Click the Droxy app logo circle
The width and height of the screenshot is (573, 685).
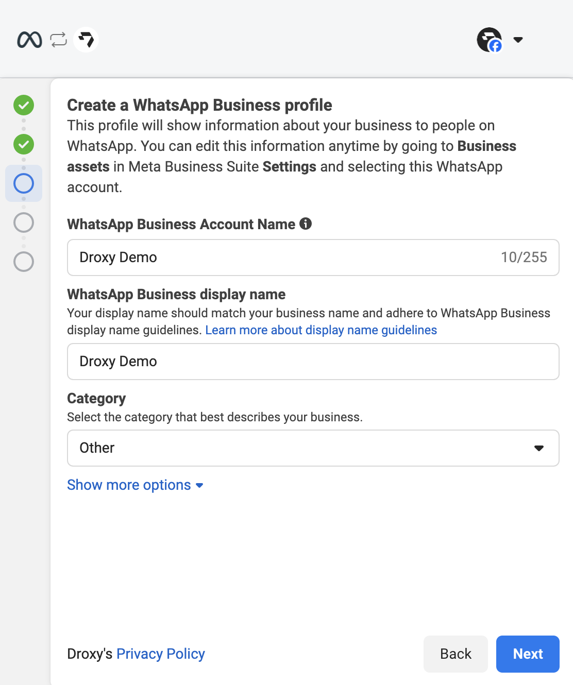pos(86,39)
